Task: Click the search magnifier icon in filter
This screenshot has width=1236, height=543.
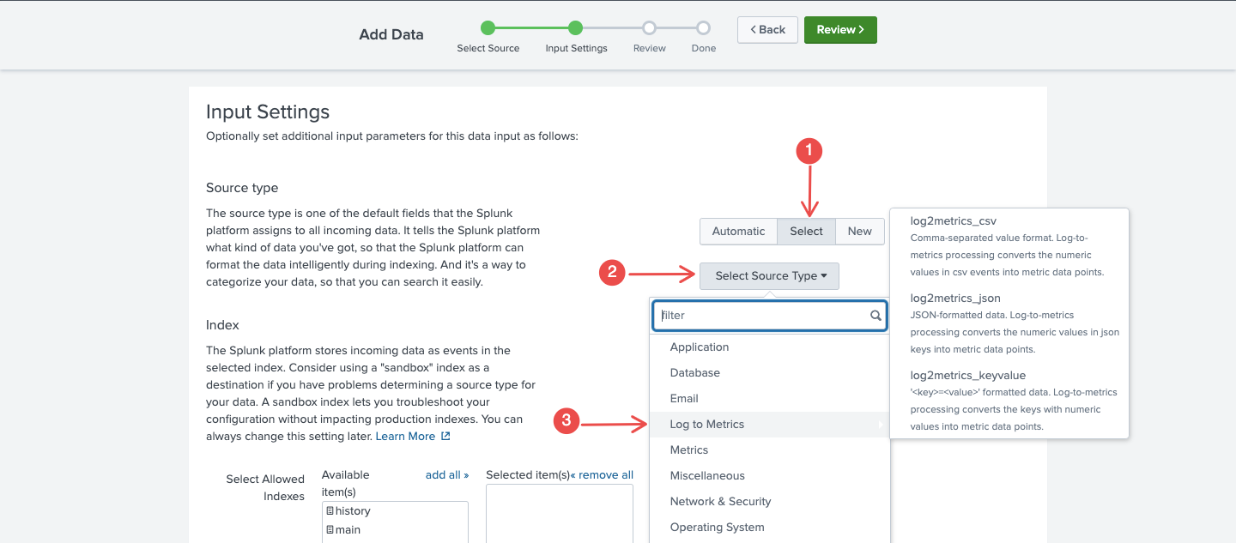Action: click(875, 316)
